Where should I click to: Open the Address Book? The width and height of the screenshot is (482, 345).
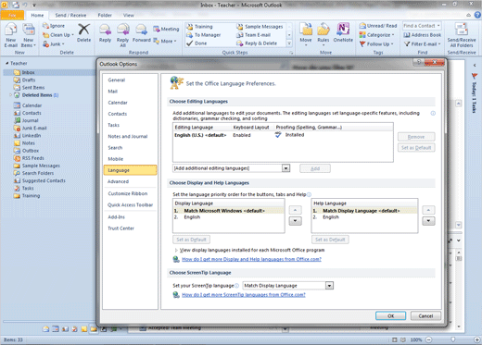[x=423, y=35]
